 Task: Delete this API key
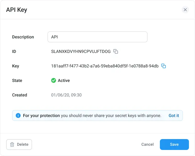point(19,145)
